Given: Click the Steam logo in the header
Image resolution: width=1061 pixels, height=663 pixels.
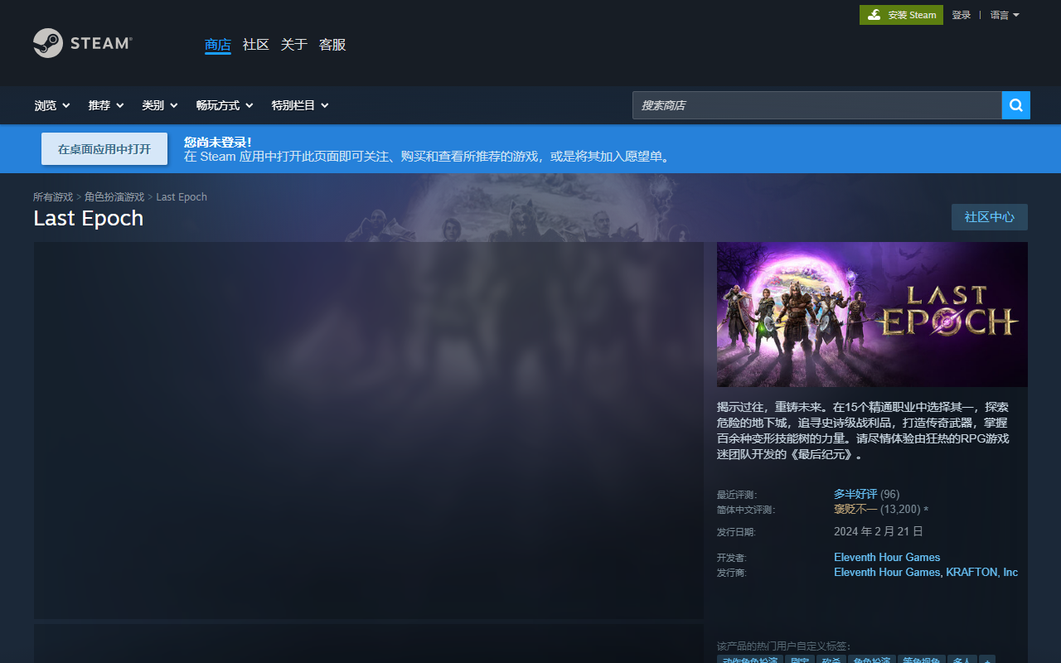Looking at the screenshot, I should (82, 43).
